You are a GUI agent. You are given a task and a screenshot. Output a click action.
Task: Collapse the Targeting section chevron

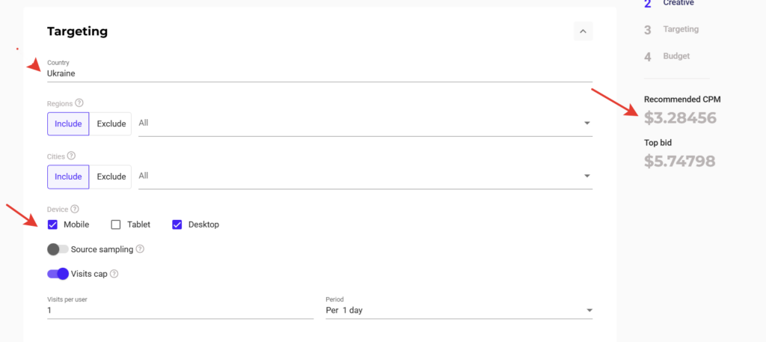coord(583,31)
